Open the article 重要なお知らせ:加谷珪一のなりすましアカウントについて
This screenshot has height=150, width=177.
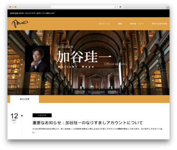click(x=88, y=123)
